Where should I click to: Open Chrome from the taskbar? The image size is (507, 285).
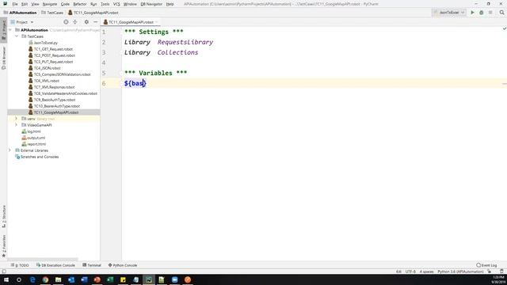point(45,279)
